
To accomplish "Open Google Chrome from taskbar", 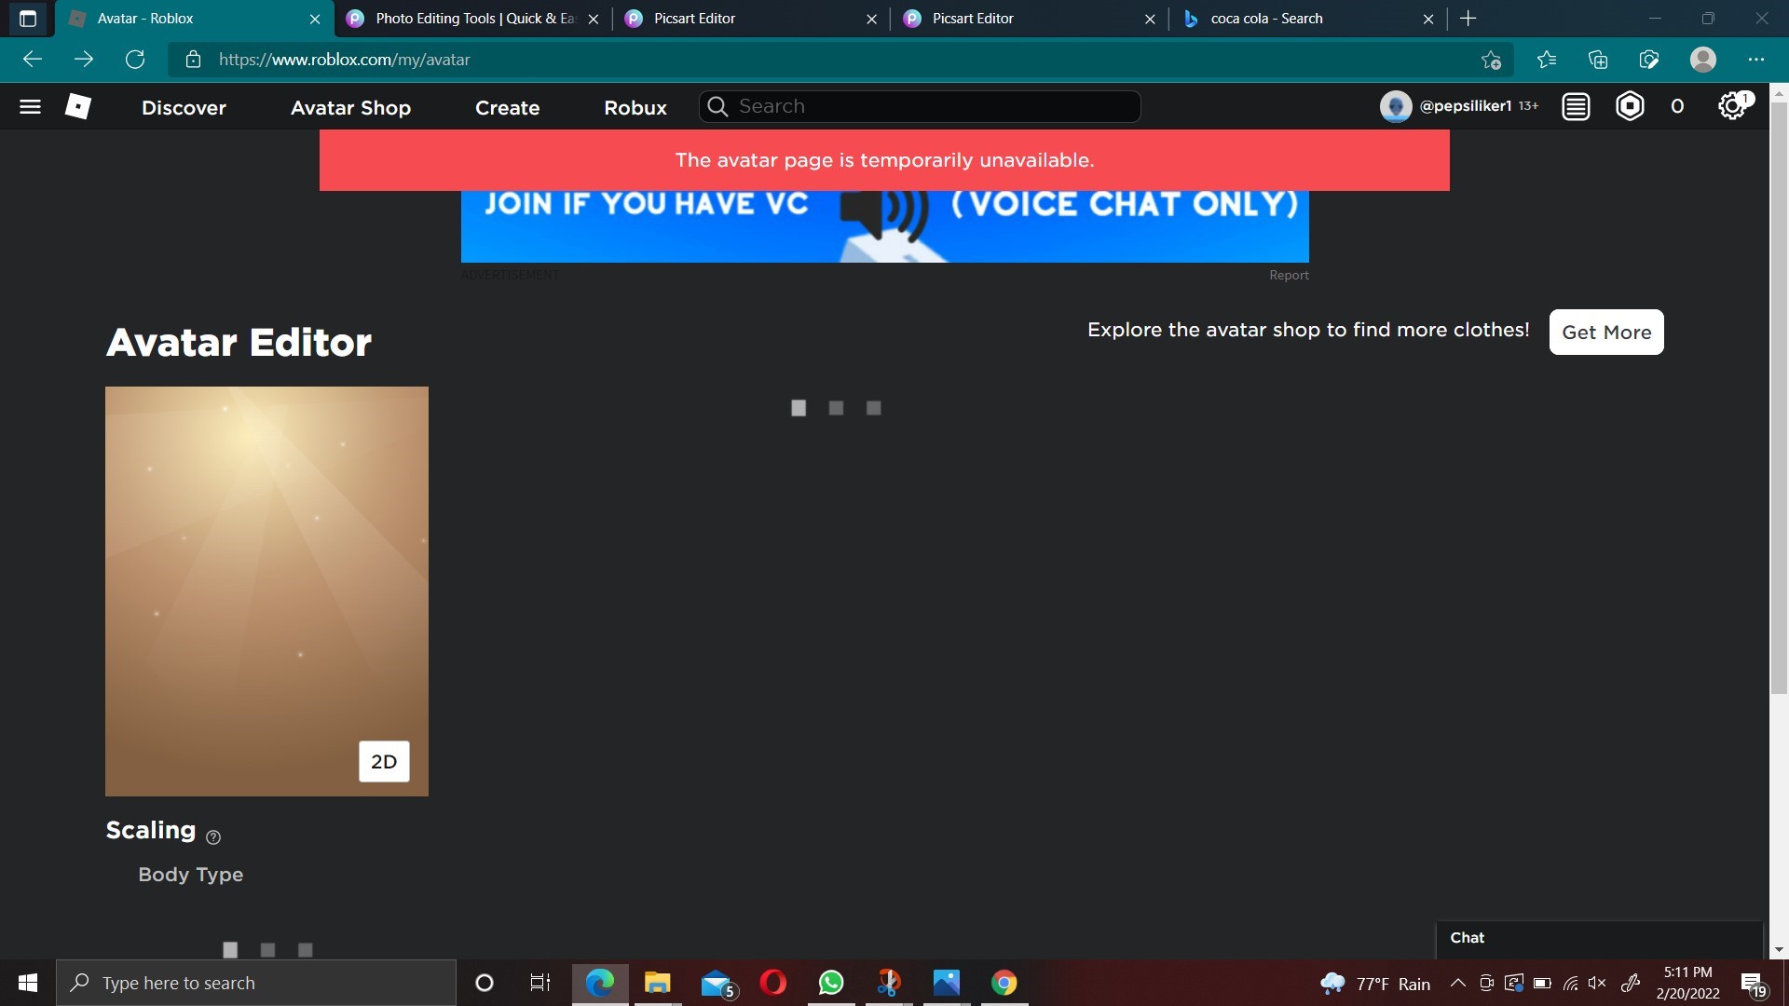I will (1004, 983).
